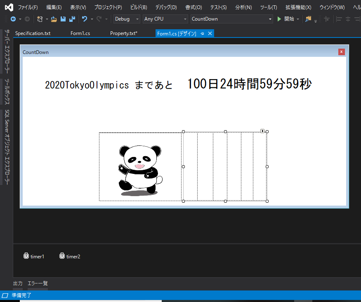Open the ビルド(B) menu
The height and width of the screenshot is (302, 361).
click(138, 7)
